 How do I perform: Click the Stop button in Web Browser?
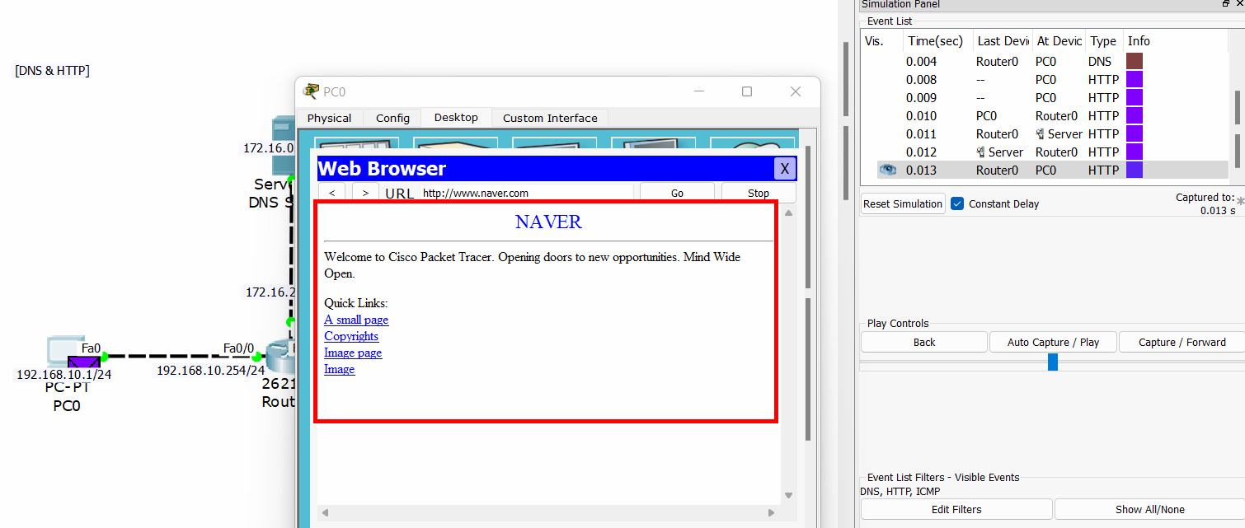(x=759, y=193)
